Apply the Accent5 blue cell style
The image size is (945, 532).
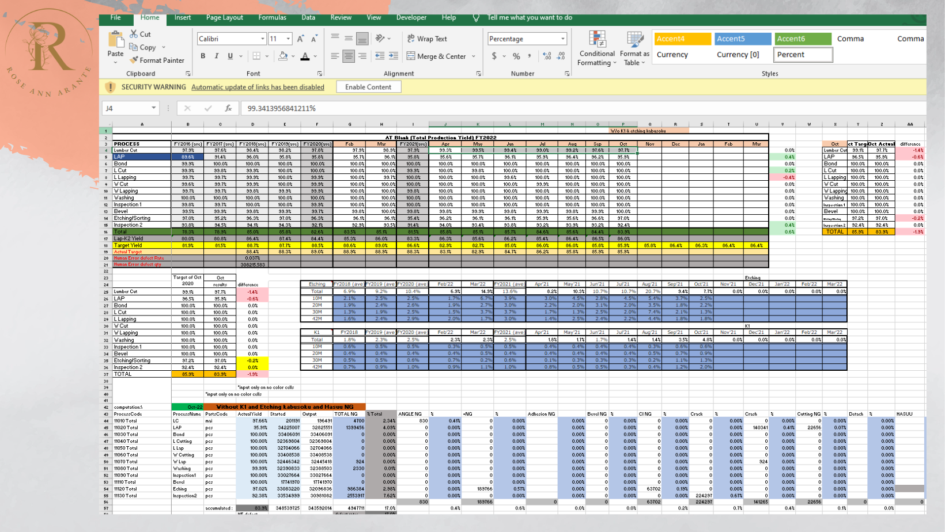(742, 39)
